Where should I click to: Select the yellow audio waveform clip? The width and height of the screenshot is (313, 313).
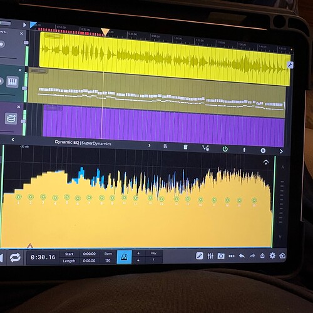[165, 59]
